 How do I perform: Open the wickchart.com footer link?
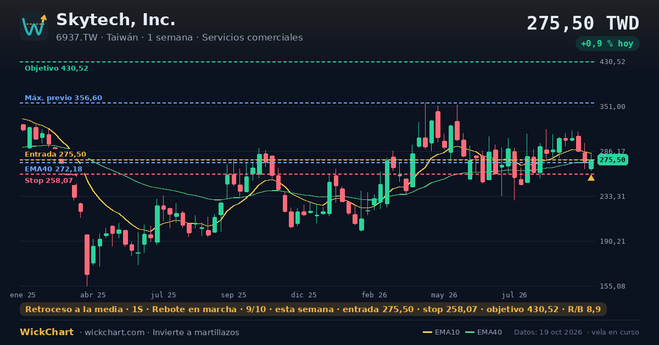(115, 332)
